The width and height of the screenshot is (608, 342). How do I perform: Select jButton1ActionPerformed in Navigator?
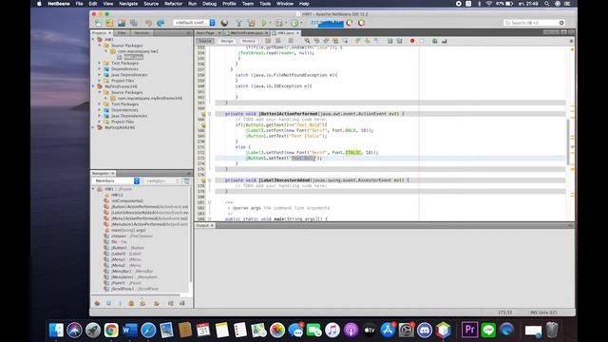click(x=149, y=207)
